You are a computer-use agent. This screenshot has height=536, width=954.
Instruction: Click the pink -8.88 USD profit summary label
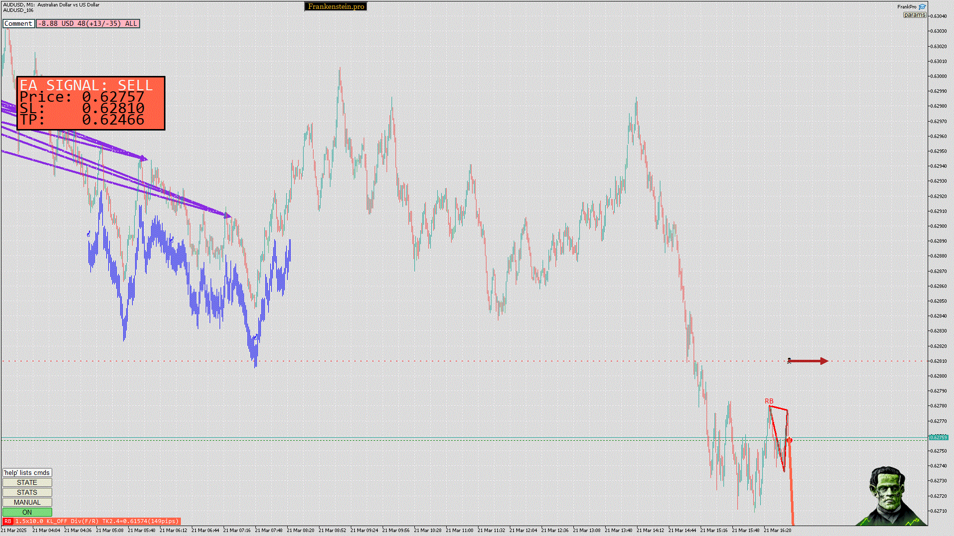click(x=88, y=23)
